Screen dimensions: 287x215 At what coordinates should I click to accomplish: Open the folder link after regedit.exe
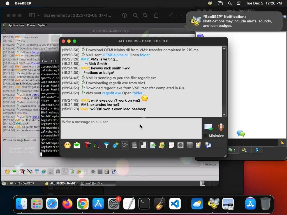pos(137,93)
